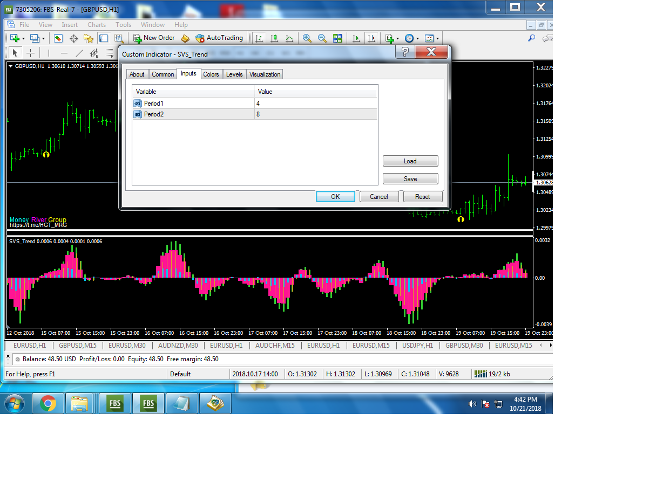Expand the Templates dropdown arrow
The image size is (663, 496).
[x=438, y=38]
